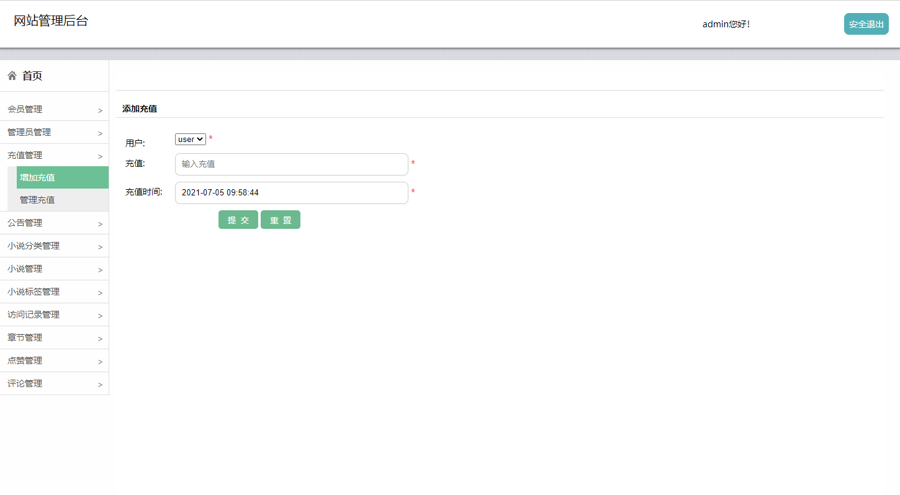Expand the 小说标签管理 sidebar section

(54, 292)
